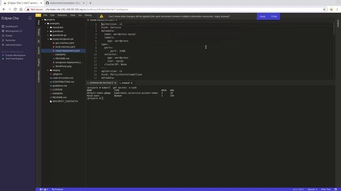Open code-of-conduct.md in file tree
The image size is (341, 191).
click(x=63, y=78)
